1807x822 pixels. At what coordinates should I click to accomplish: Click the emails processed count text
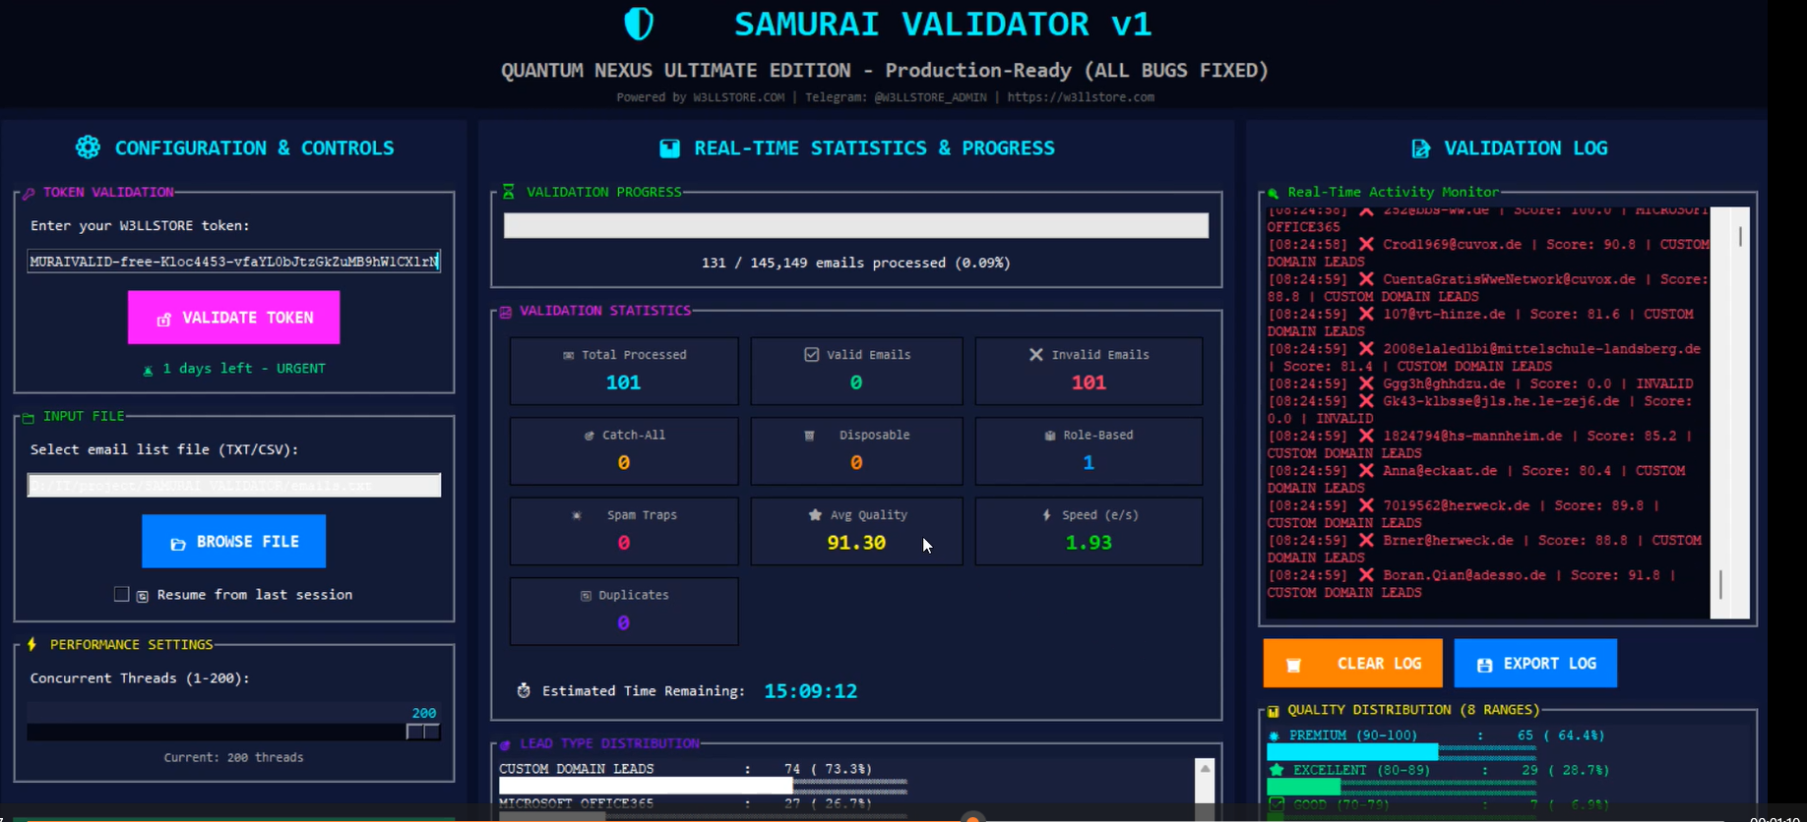[855, 263]
